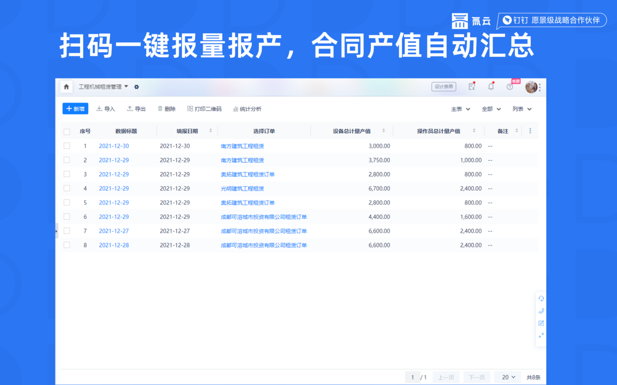Check the row 2 checkbox

(x=67, y=160)
